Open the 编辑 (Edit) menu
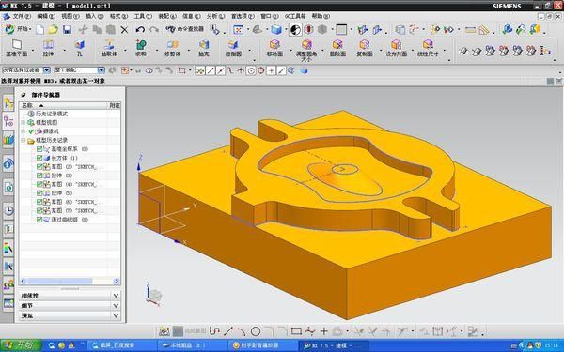Viewport: 564px width, 352px height. point(46,16)
